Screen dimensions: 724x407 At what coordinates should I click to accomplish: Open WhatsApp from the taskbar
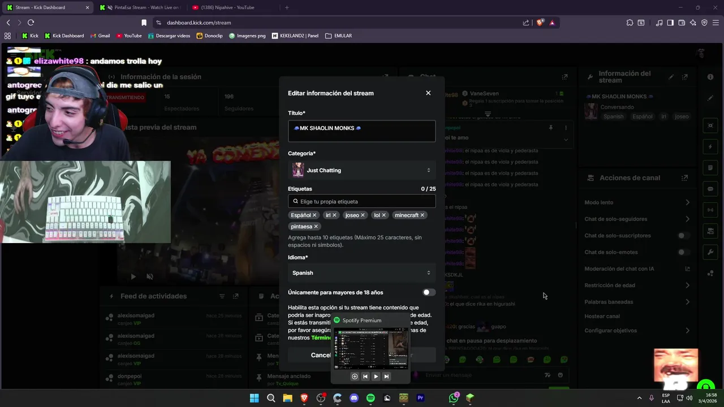tap(454, 398)
